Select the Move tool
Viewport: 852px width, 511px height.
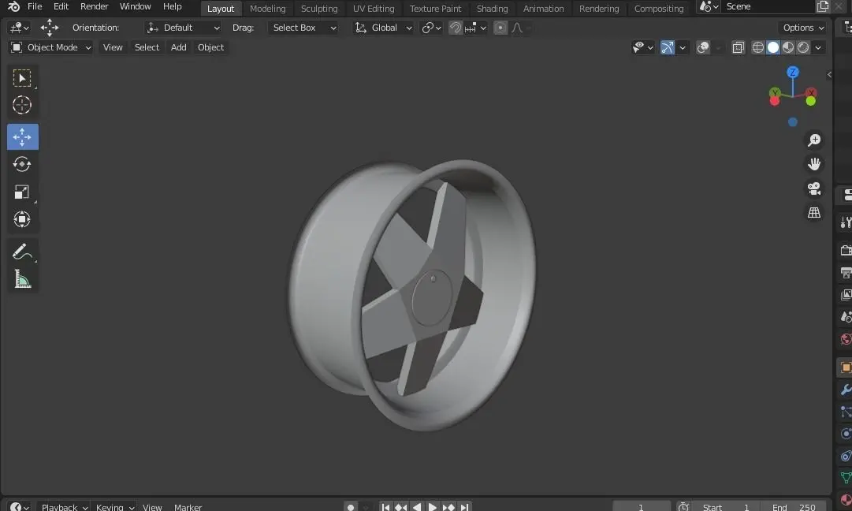coord(22,137)
